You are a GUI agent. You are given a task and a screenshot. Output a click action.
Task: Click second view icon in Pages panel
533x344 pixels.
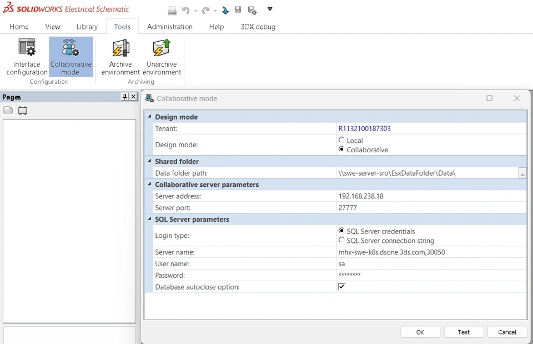point(23,111)
